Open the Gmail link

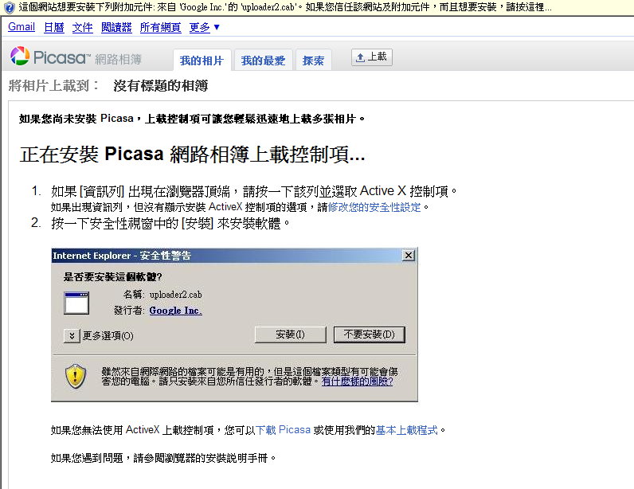[22, 27]
